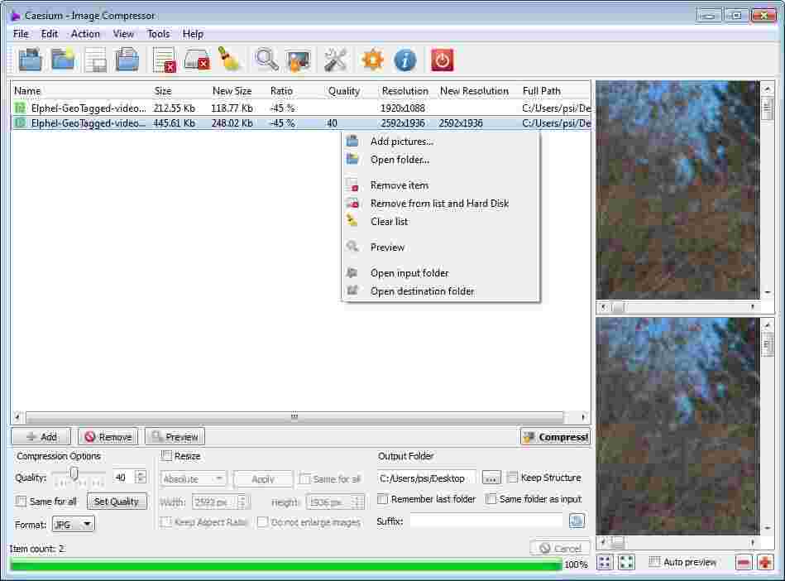
Task: Choose Open destination folder from context menu
Action: [422, 290]
